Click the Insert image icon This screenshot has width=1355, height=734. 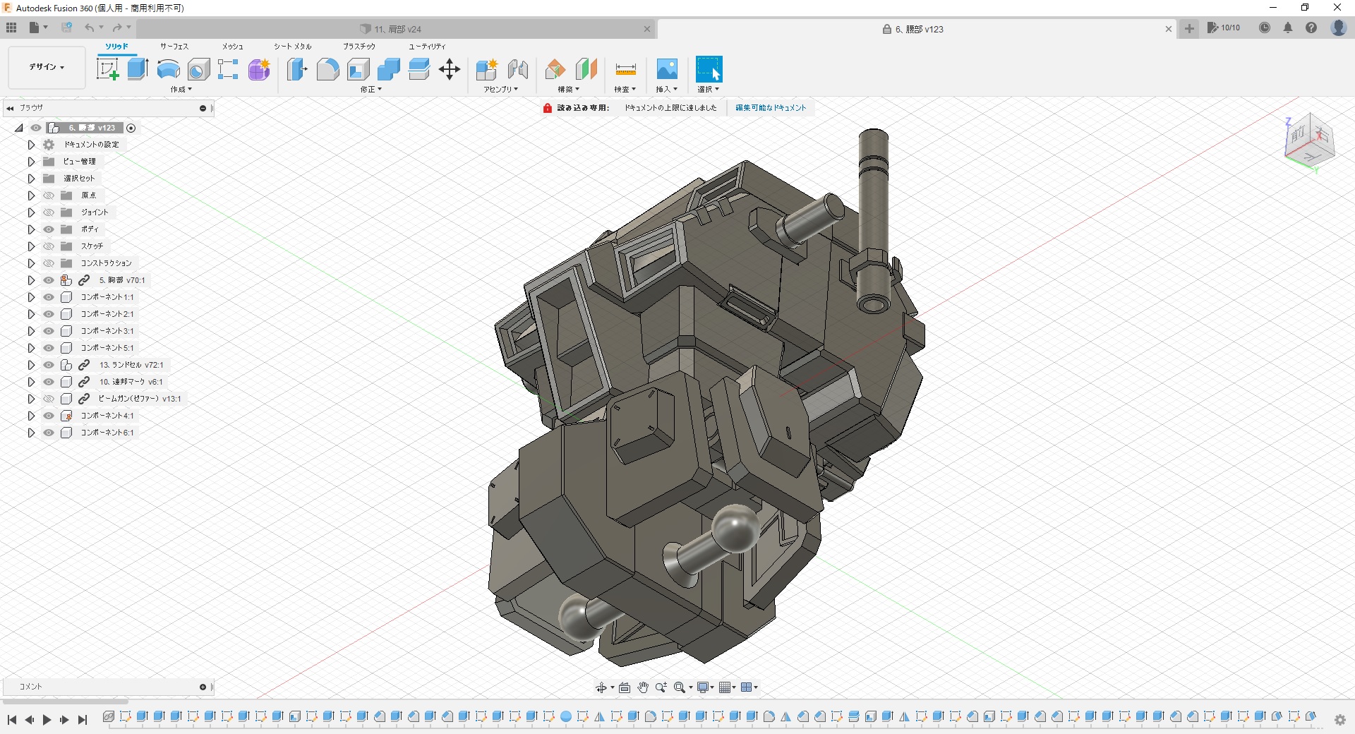[x=666, y=69]
